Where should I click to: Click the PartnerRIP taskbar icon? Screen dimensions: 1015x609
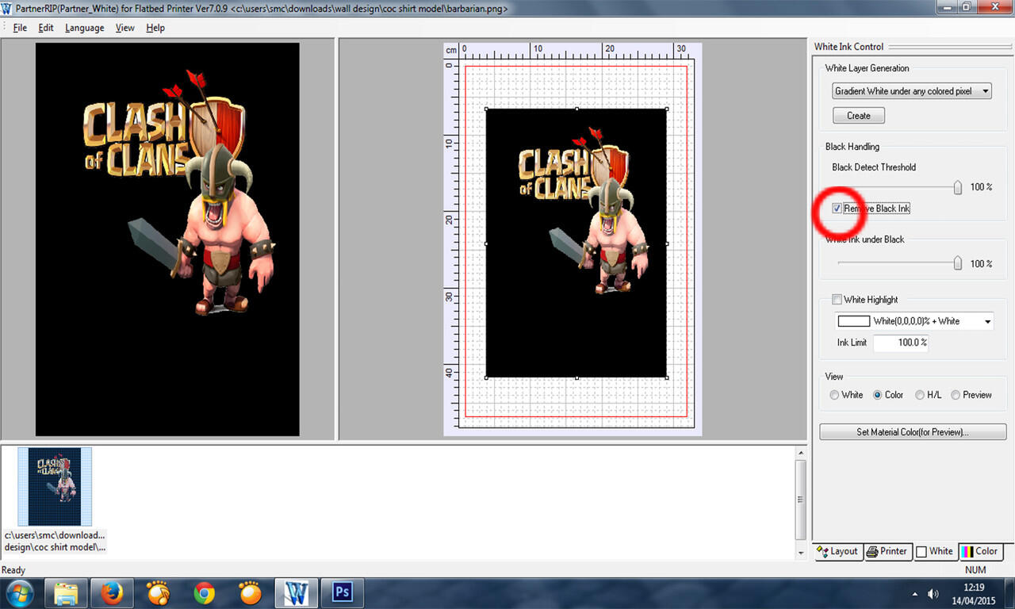297,592
